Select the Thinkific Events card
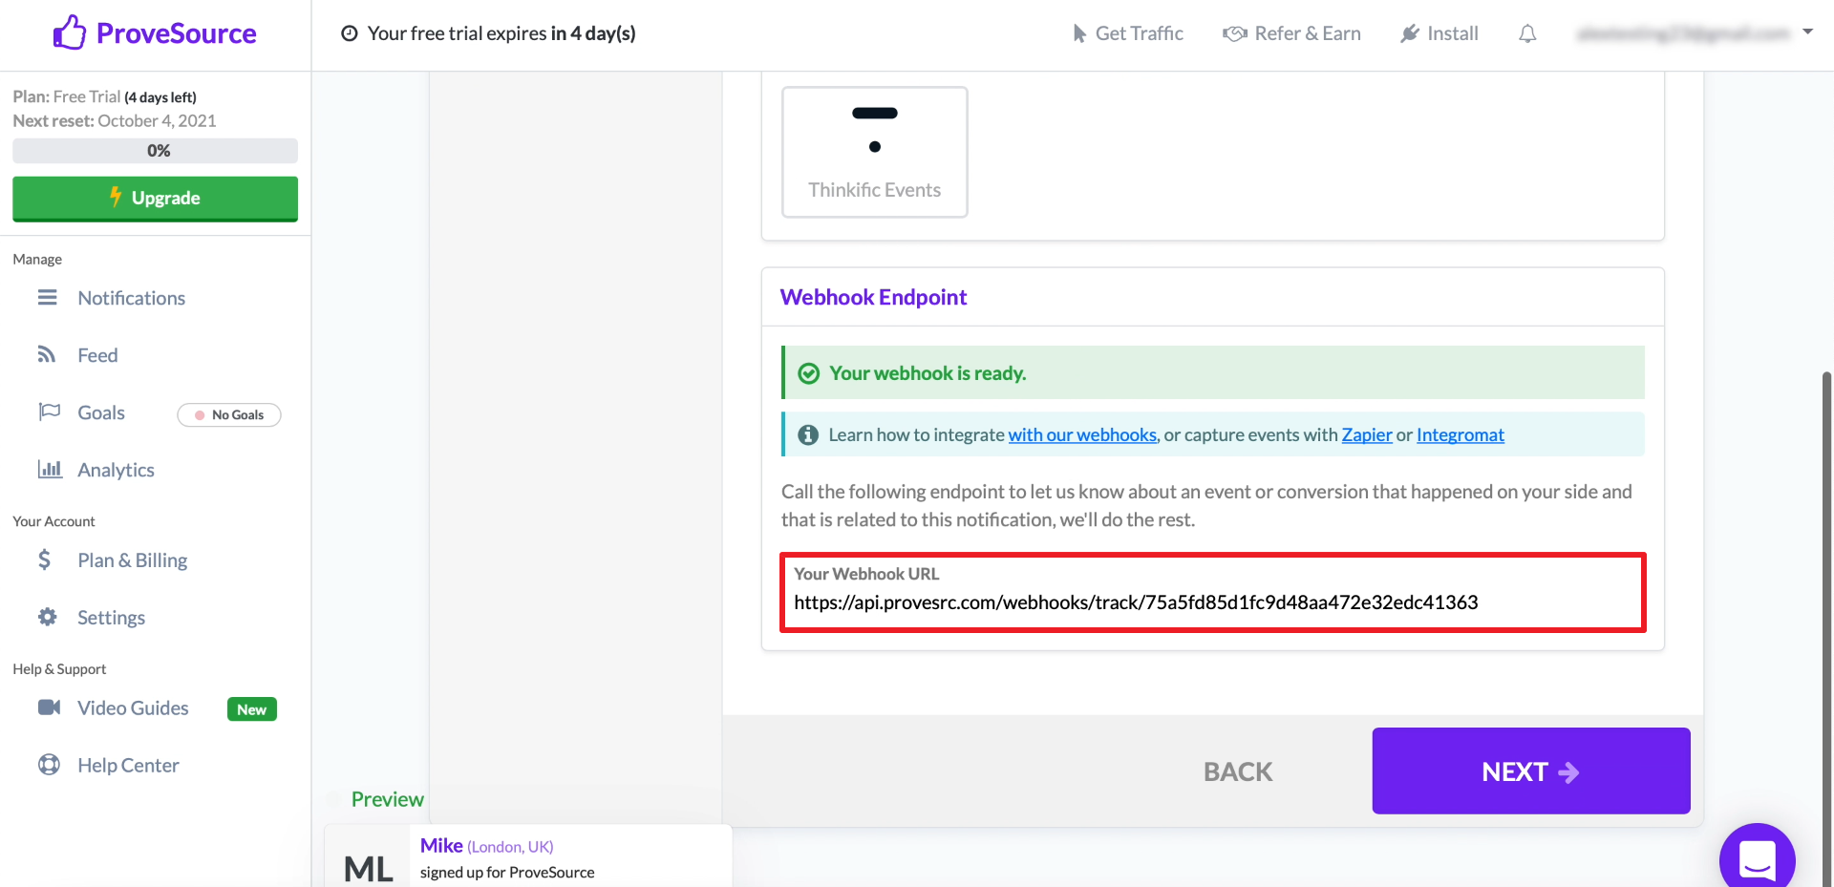The height and width of the screenshot is (887, 1834). coord(874,152)
